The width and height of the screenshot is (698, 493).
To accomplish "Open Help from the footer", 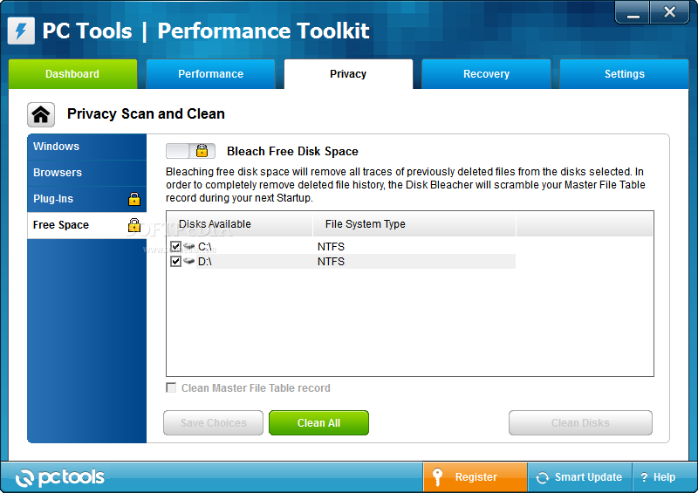I will point(660,477).
